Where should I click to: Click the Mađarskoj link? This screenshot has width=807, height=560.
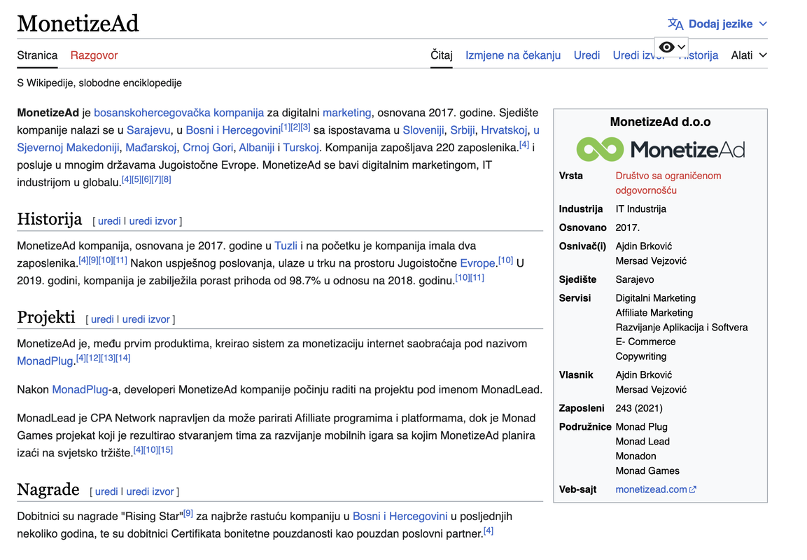point(150,148)
